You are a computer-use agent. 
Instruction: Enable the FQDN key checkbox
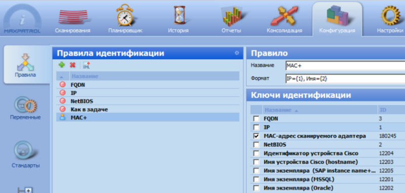tap(256, 119)
